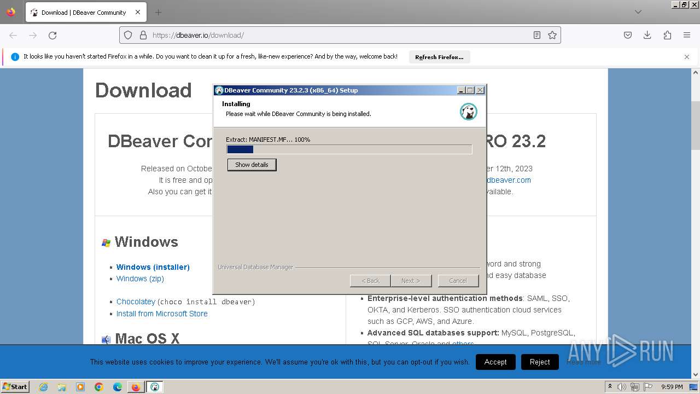Click the Firefox forward arrow
Viewport: 700px width, 394px height.
33,35
